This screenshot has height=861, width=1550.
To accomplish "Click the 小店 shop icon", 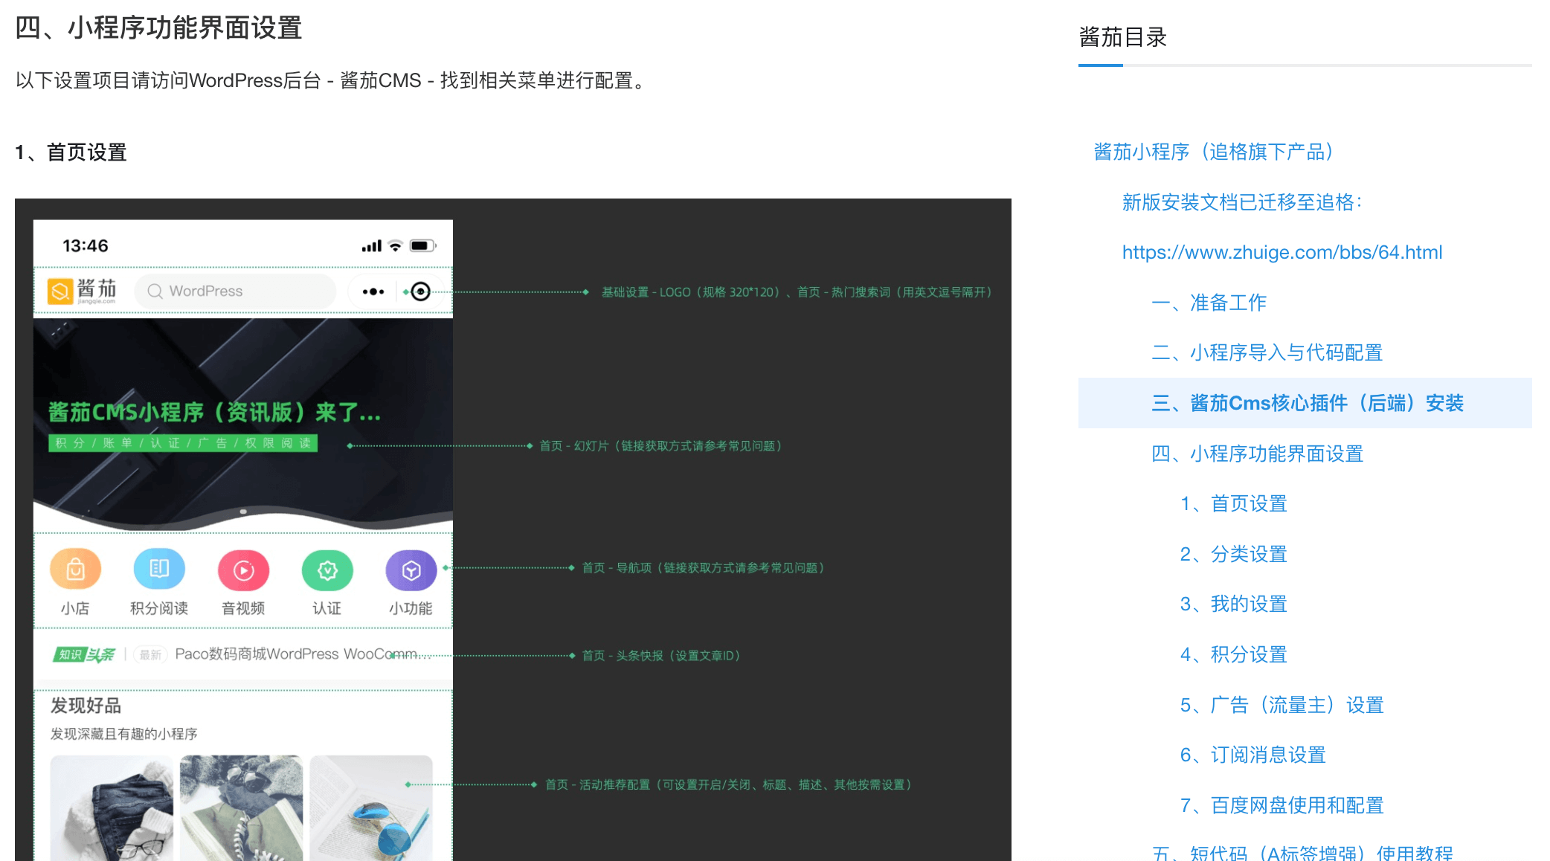I will point(75,570).
